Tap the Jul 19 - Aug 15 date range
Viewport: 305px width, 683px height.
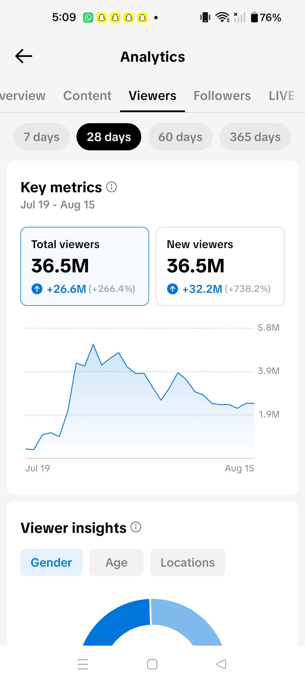58,205
